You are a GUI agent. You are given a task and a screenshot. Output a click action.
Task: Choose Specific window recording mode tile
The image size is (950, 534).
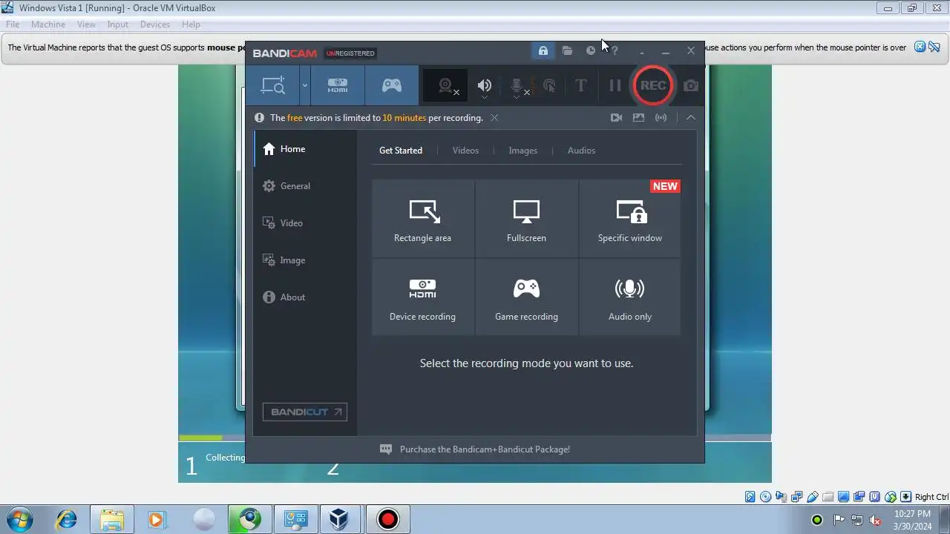pos(630,219)
